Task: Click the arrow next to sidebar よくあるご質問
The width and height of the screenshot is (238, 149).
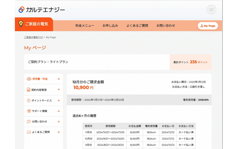Action: pyautogui.click(x=58, y=132)
